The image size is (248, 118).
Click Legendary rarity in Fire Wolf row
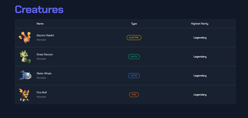click(200, 95)
